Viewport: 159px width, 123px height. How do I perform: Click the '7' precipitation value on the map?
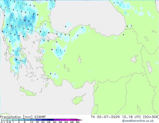pyautogui.click(x=29, y=21)
